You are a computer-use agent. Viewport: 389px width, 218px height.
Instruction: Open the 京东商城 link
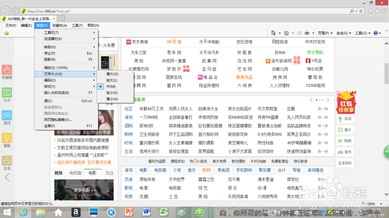click(x=137, y=42)
